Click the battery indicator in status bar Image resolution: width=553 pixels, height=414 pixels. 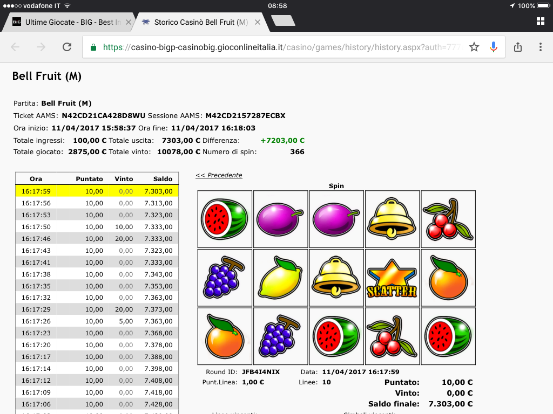pos(543,5)
